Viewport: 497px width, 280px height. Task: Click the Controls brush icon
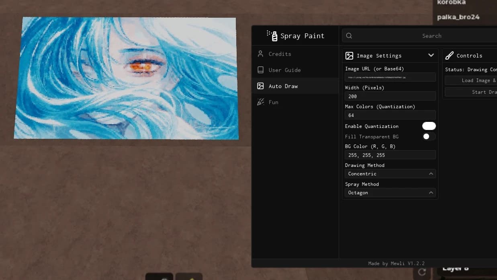click(x=449, y=56)
